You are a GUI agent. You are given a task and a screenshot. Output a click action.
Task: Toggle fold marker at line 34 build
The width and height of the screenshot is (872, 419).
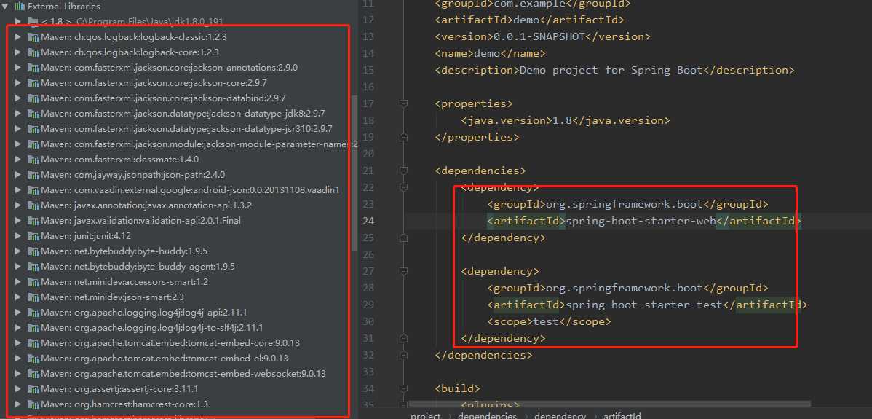404,388
